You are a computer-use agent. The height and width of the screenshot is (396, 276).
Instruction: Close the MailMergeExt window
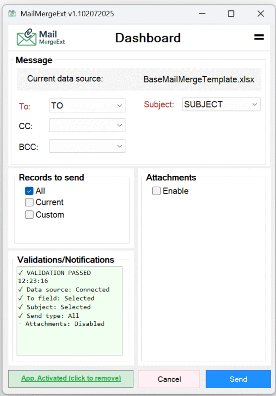[x=261, y=13]
